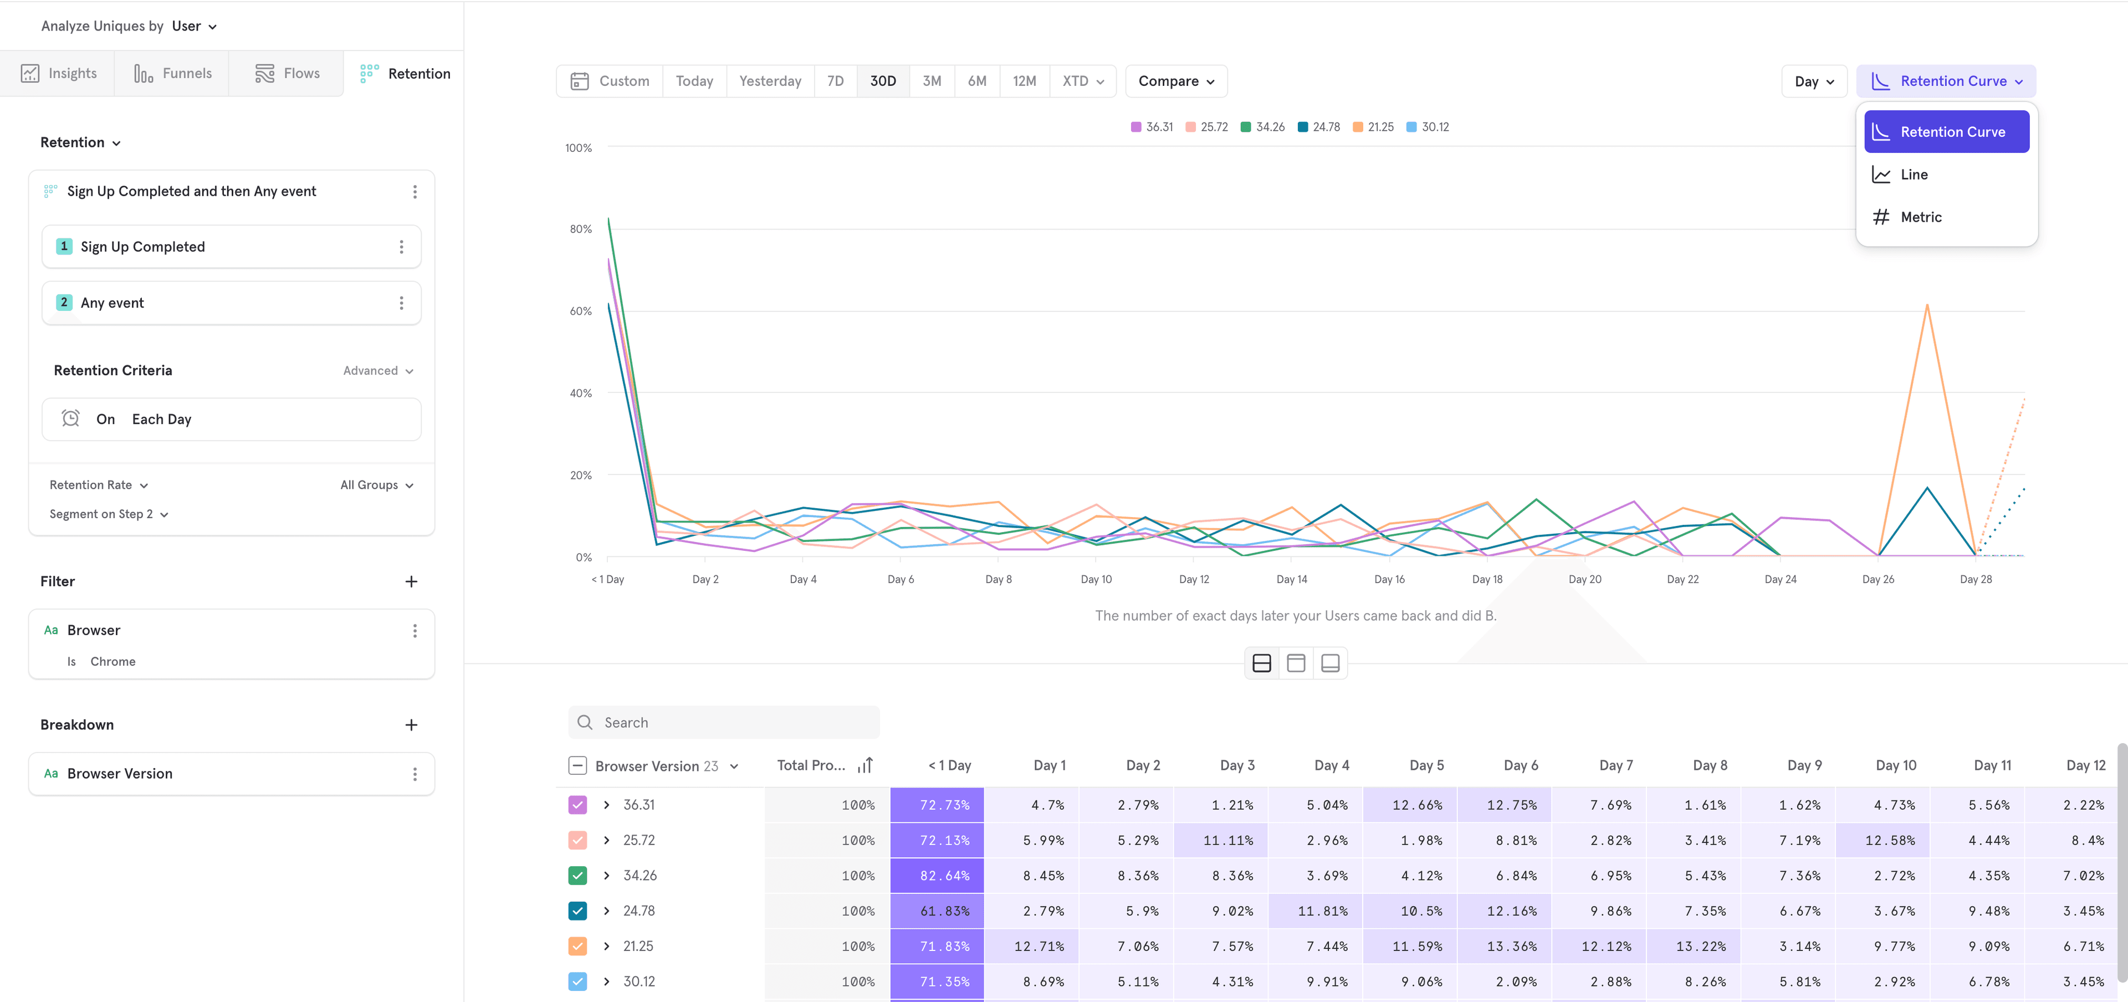Switch to the 7D date range tab
Viewport: 2128px width, 1002px height.
click(x=835, y=81)
